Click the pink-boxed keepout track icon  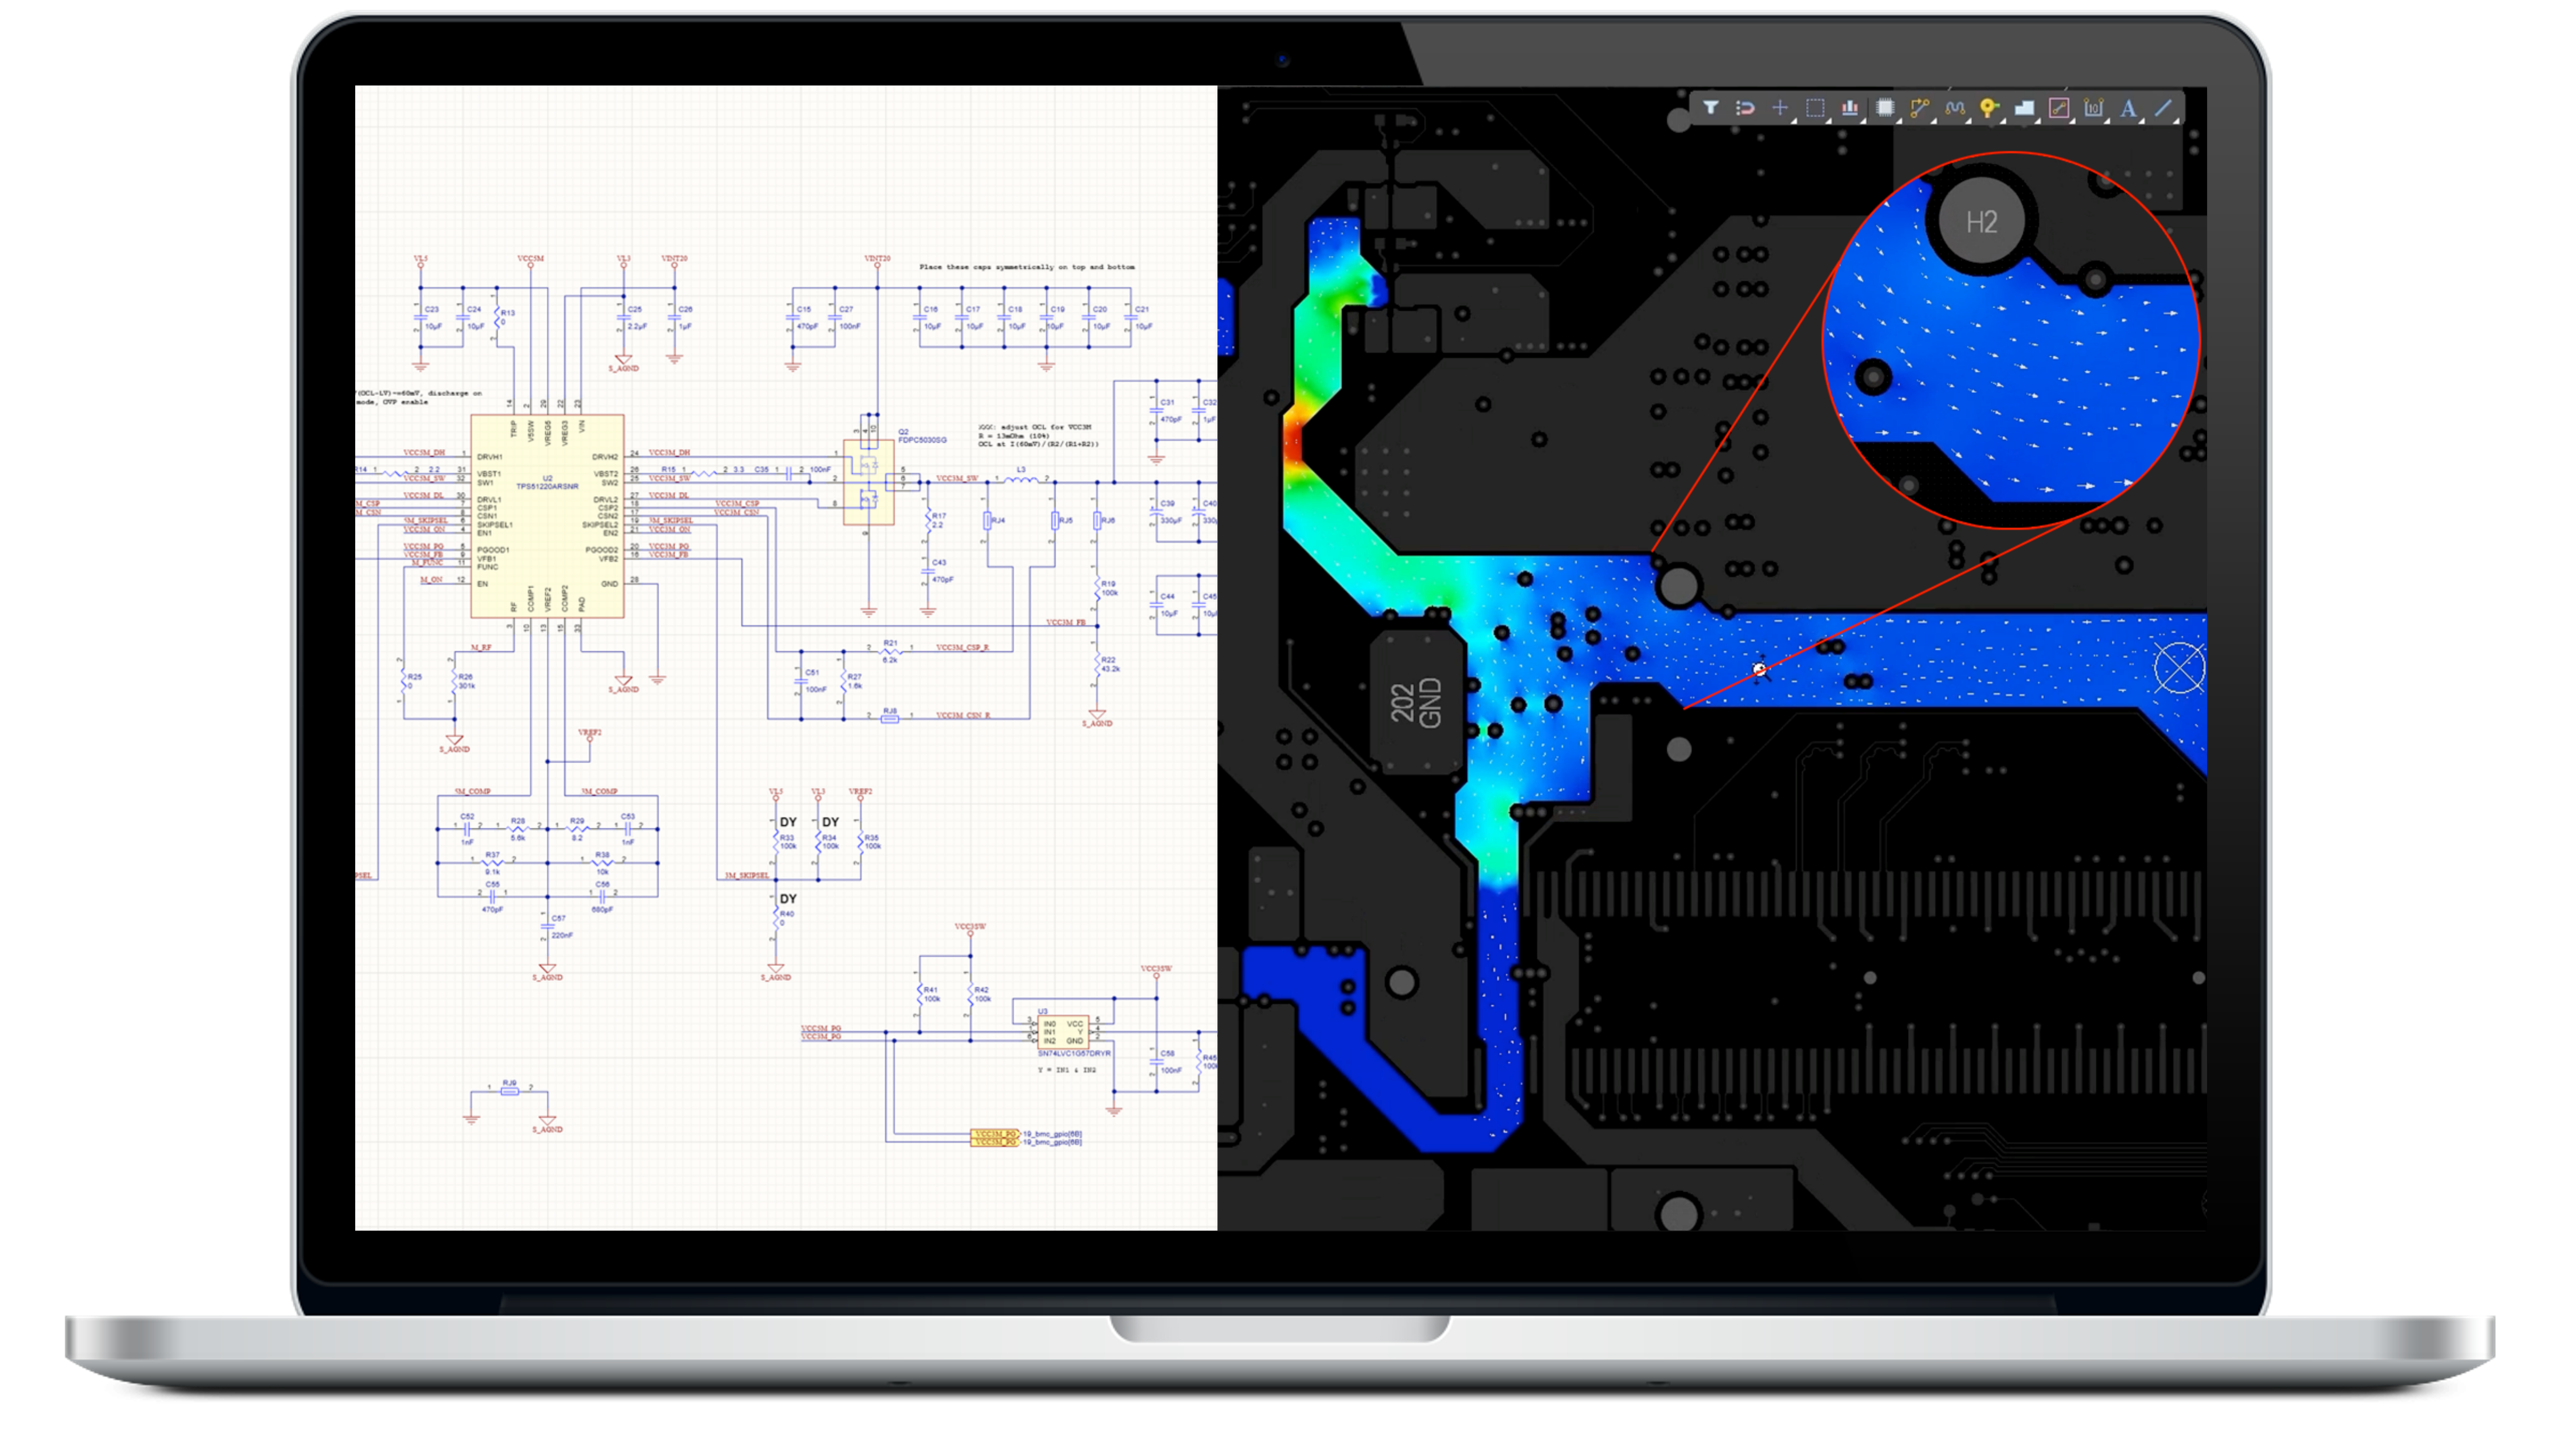coord(2059,108)
